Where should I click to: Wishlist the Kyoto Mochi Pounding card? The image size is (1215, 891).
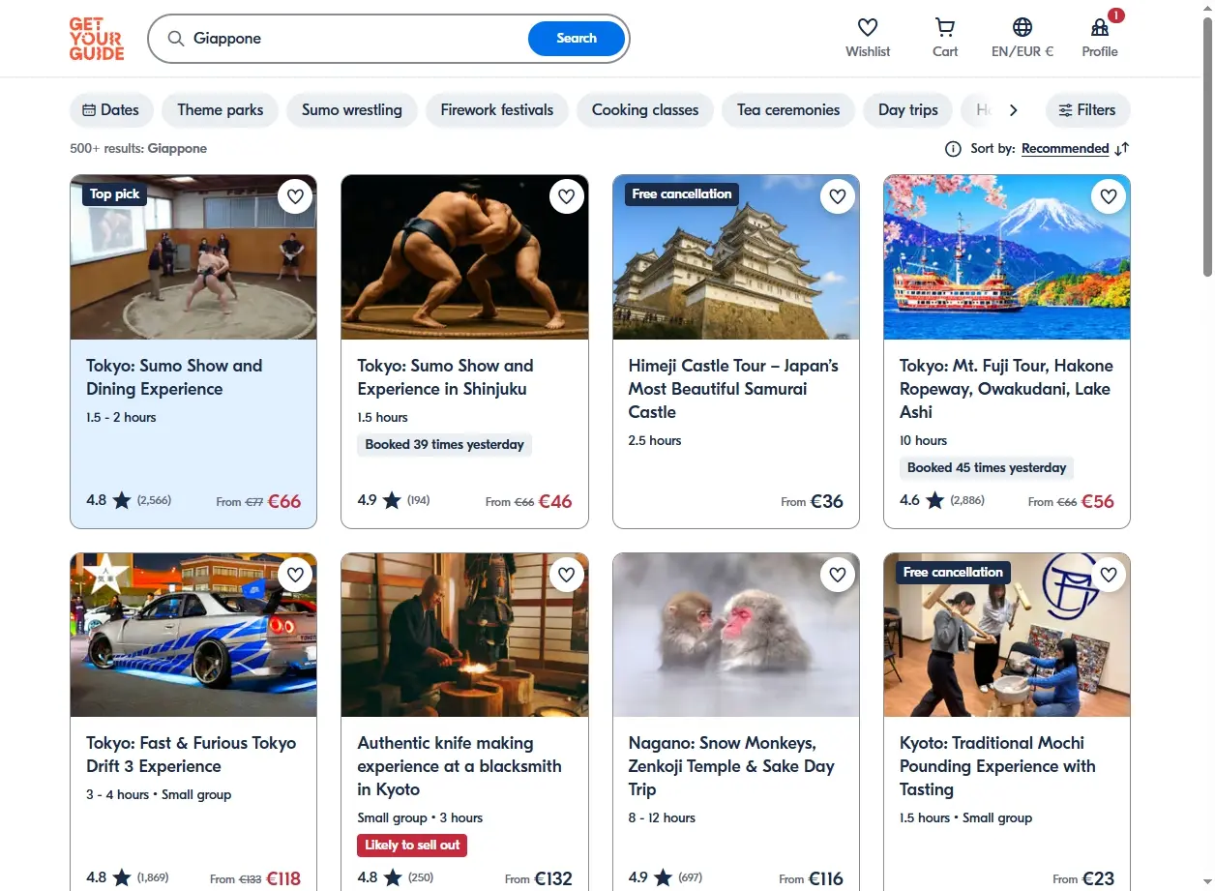tap(1109, 575)
